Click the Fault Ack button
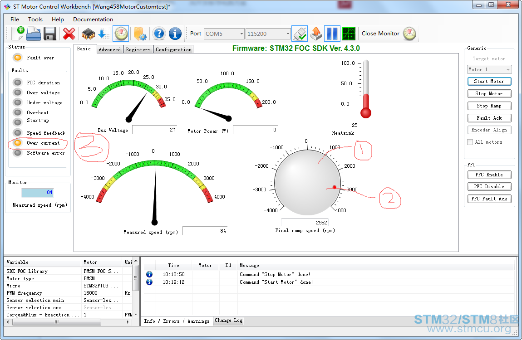This screenshot has width=522, height=340. [x=489, y=118]
